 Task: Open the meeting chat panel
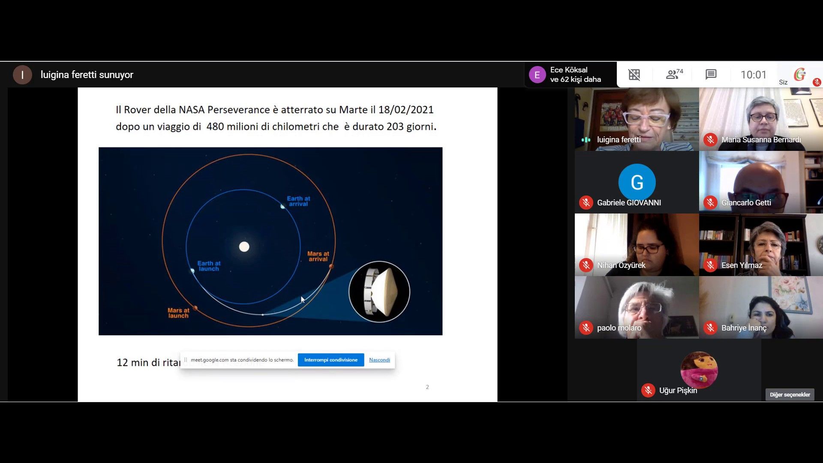(711, 75)
